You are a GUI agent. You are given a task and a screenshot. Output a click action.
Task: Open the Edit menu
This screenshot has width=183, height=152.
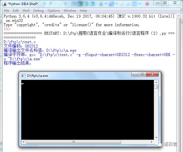coord(16,11)
